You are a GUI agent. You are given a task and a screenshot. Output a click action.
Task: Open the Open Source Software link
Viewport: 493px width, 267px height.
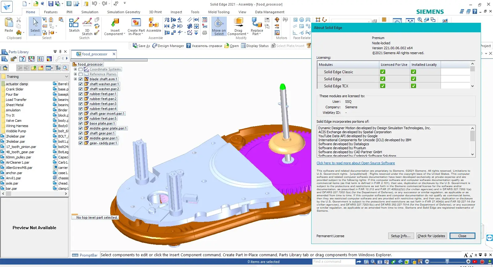click(x=356, y=163)
